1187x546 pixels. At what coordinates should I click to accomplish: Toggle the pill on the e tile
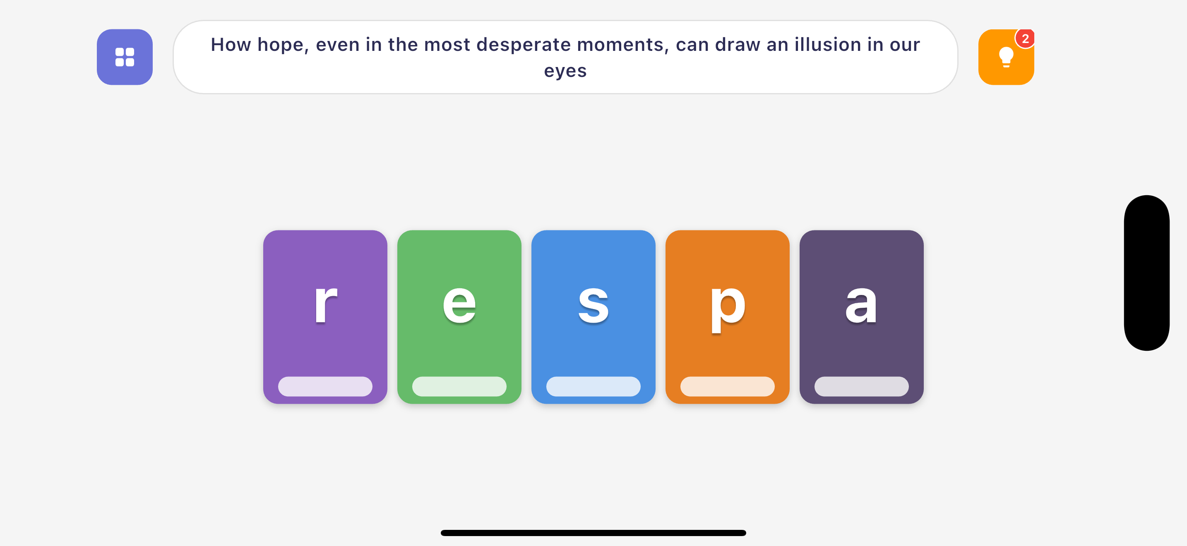(x=459, y=386)
